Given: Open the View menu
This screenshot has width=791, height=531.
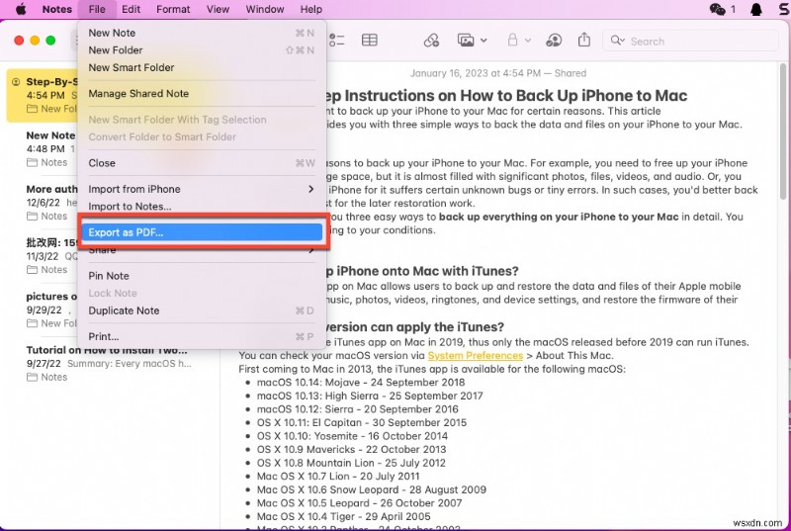Looking at the screenshot, I should pos(218,9).
